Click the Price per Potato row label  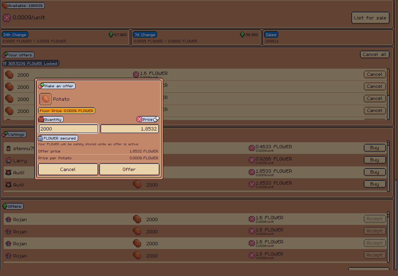tap(55, 158)
